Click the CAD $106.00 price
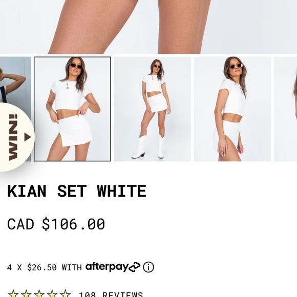297x297 pixels. (x=56, y=224)
